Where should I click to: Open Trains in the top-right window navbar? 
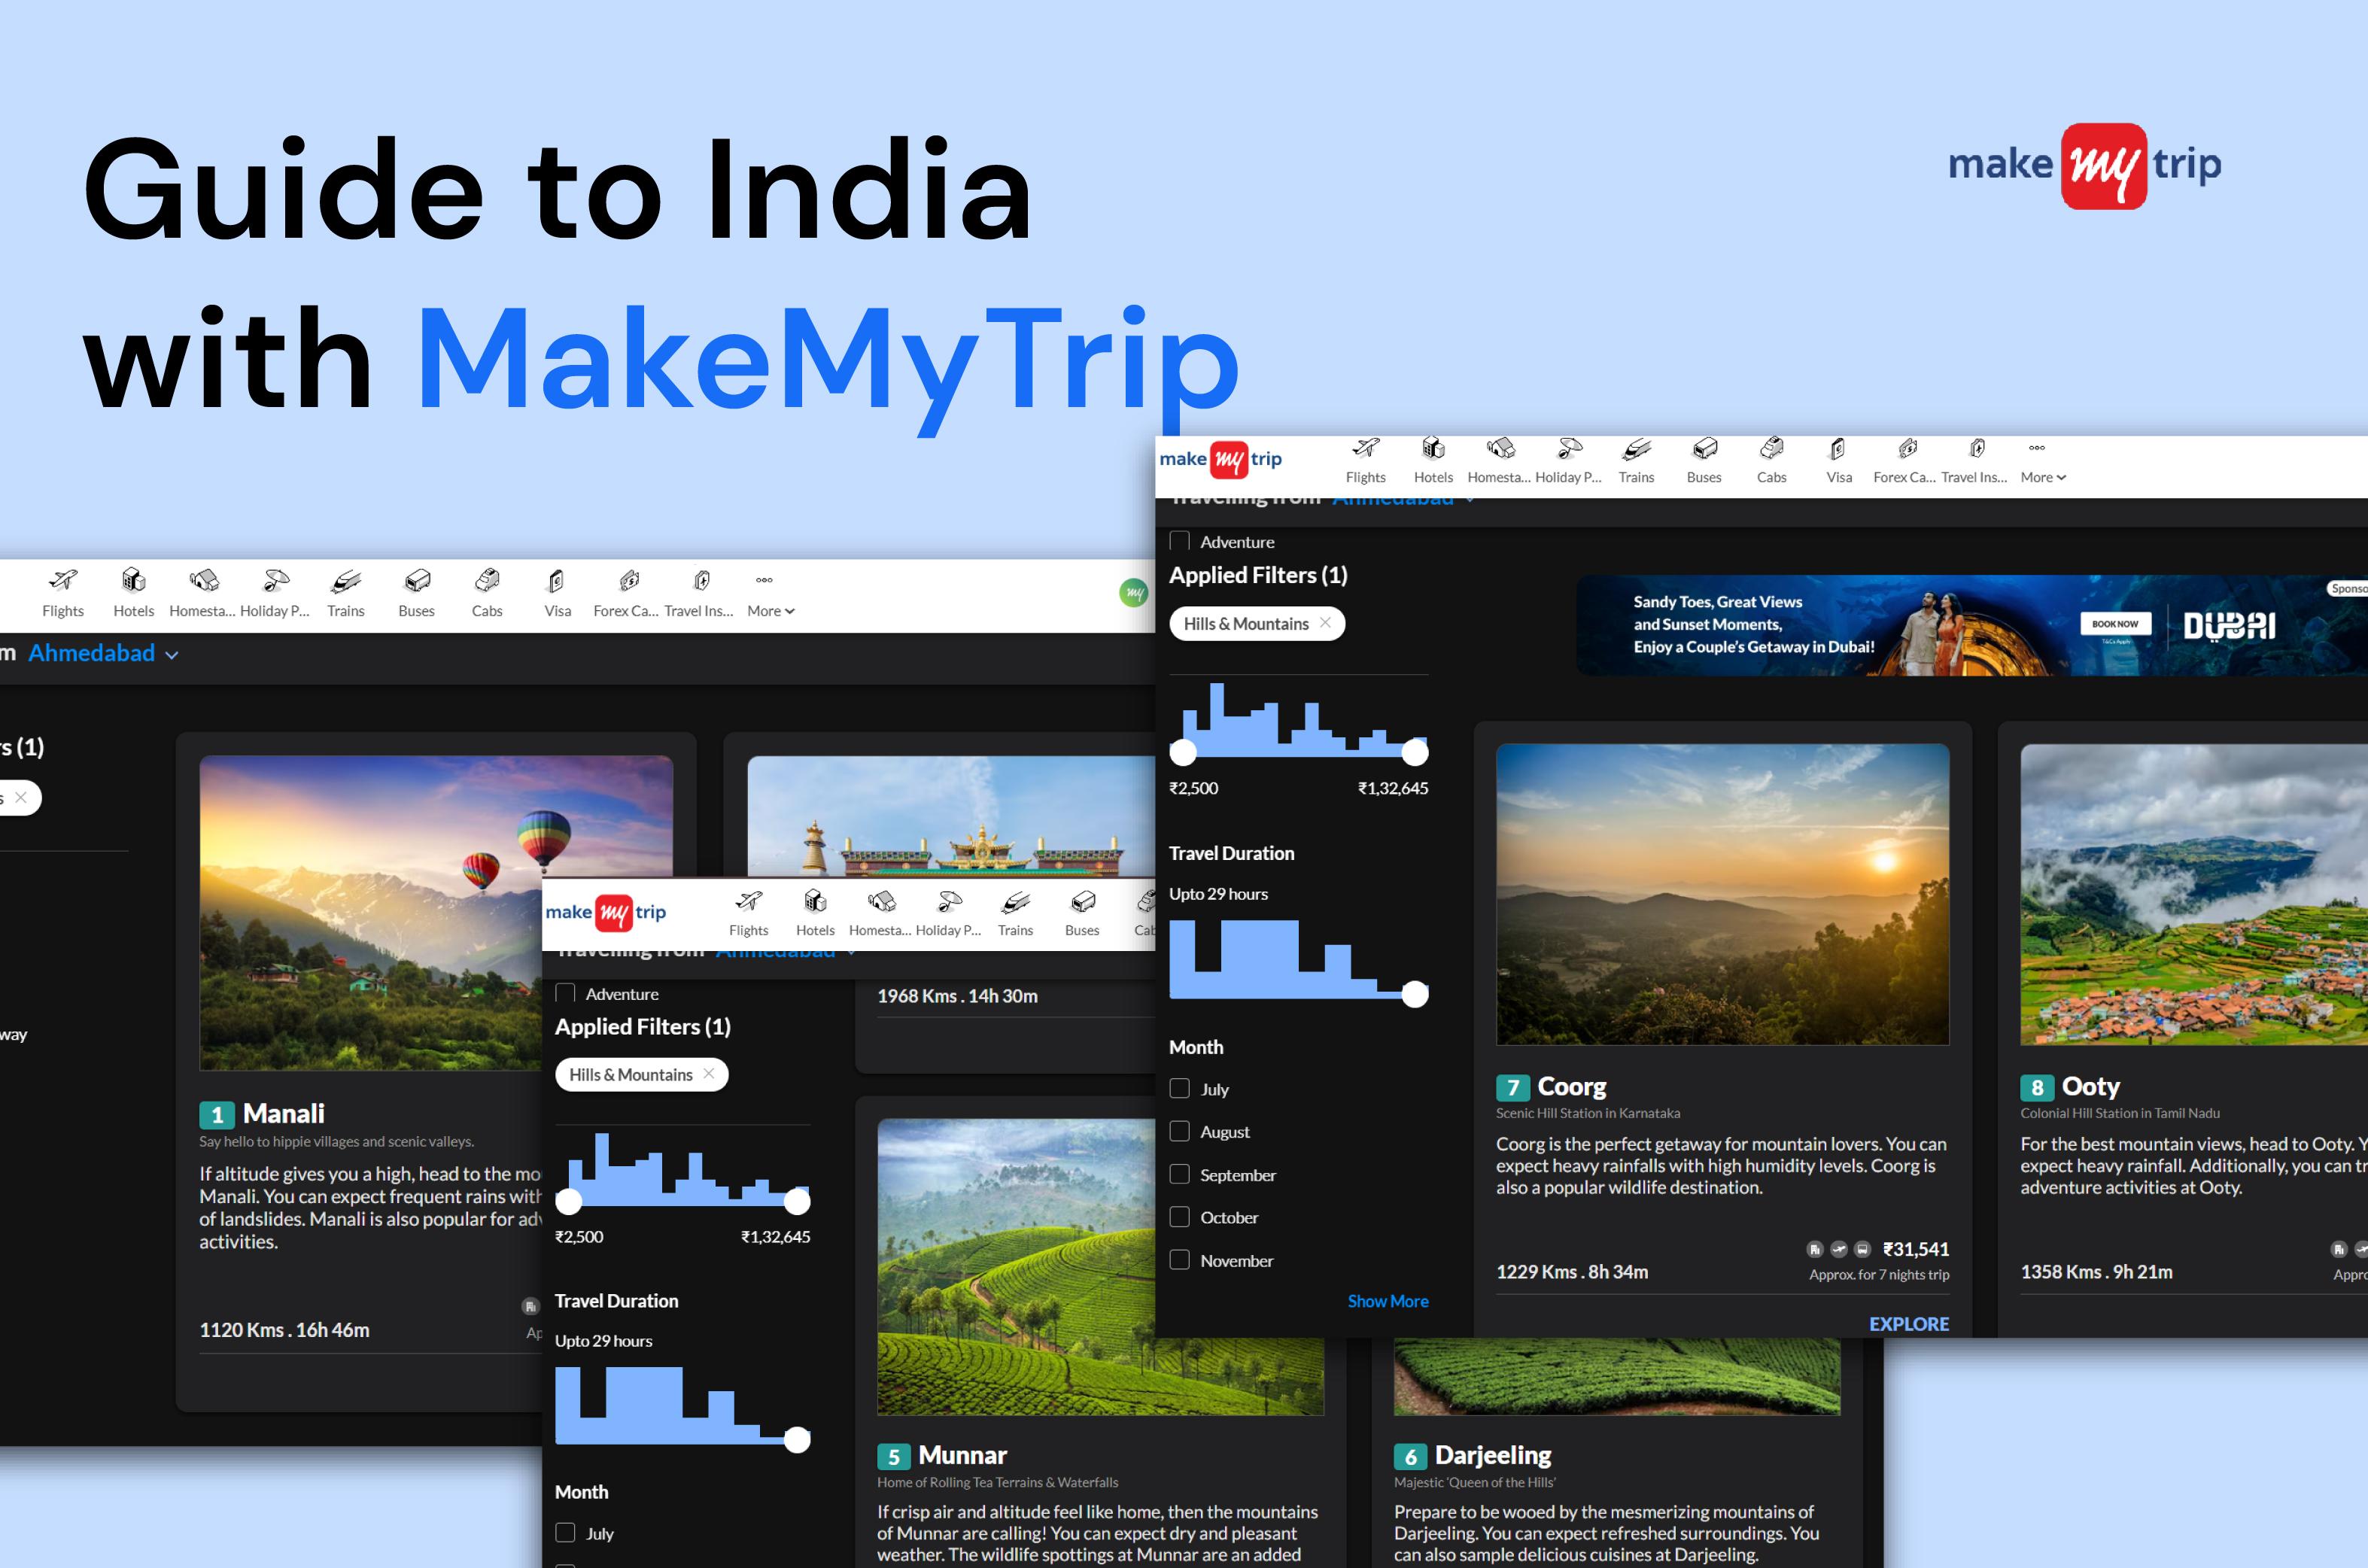(x=1636, y=461)
